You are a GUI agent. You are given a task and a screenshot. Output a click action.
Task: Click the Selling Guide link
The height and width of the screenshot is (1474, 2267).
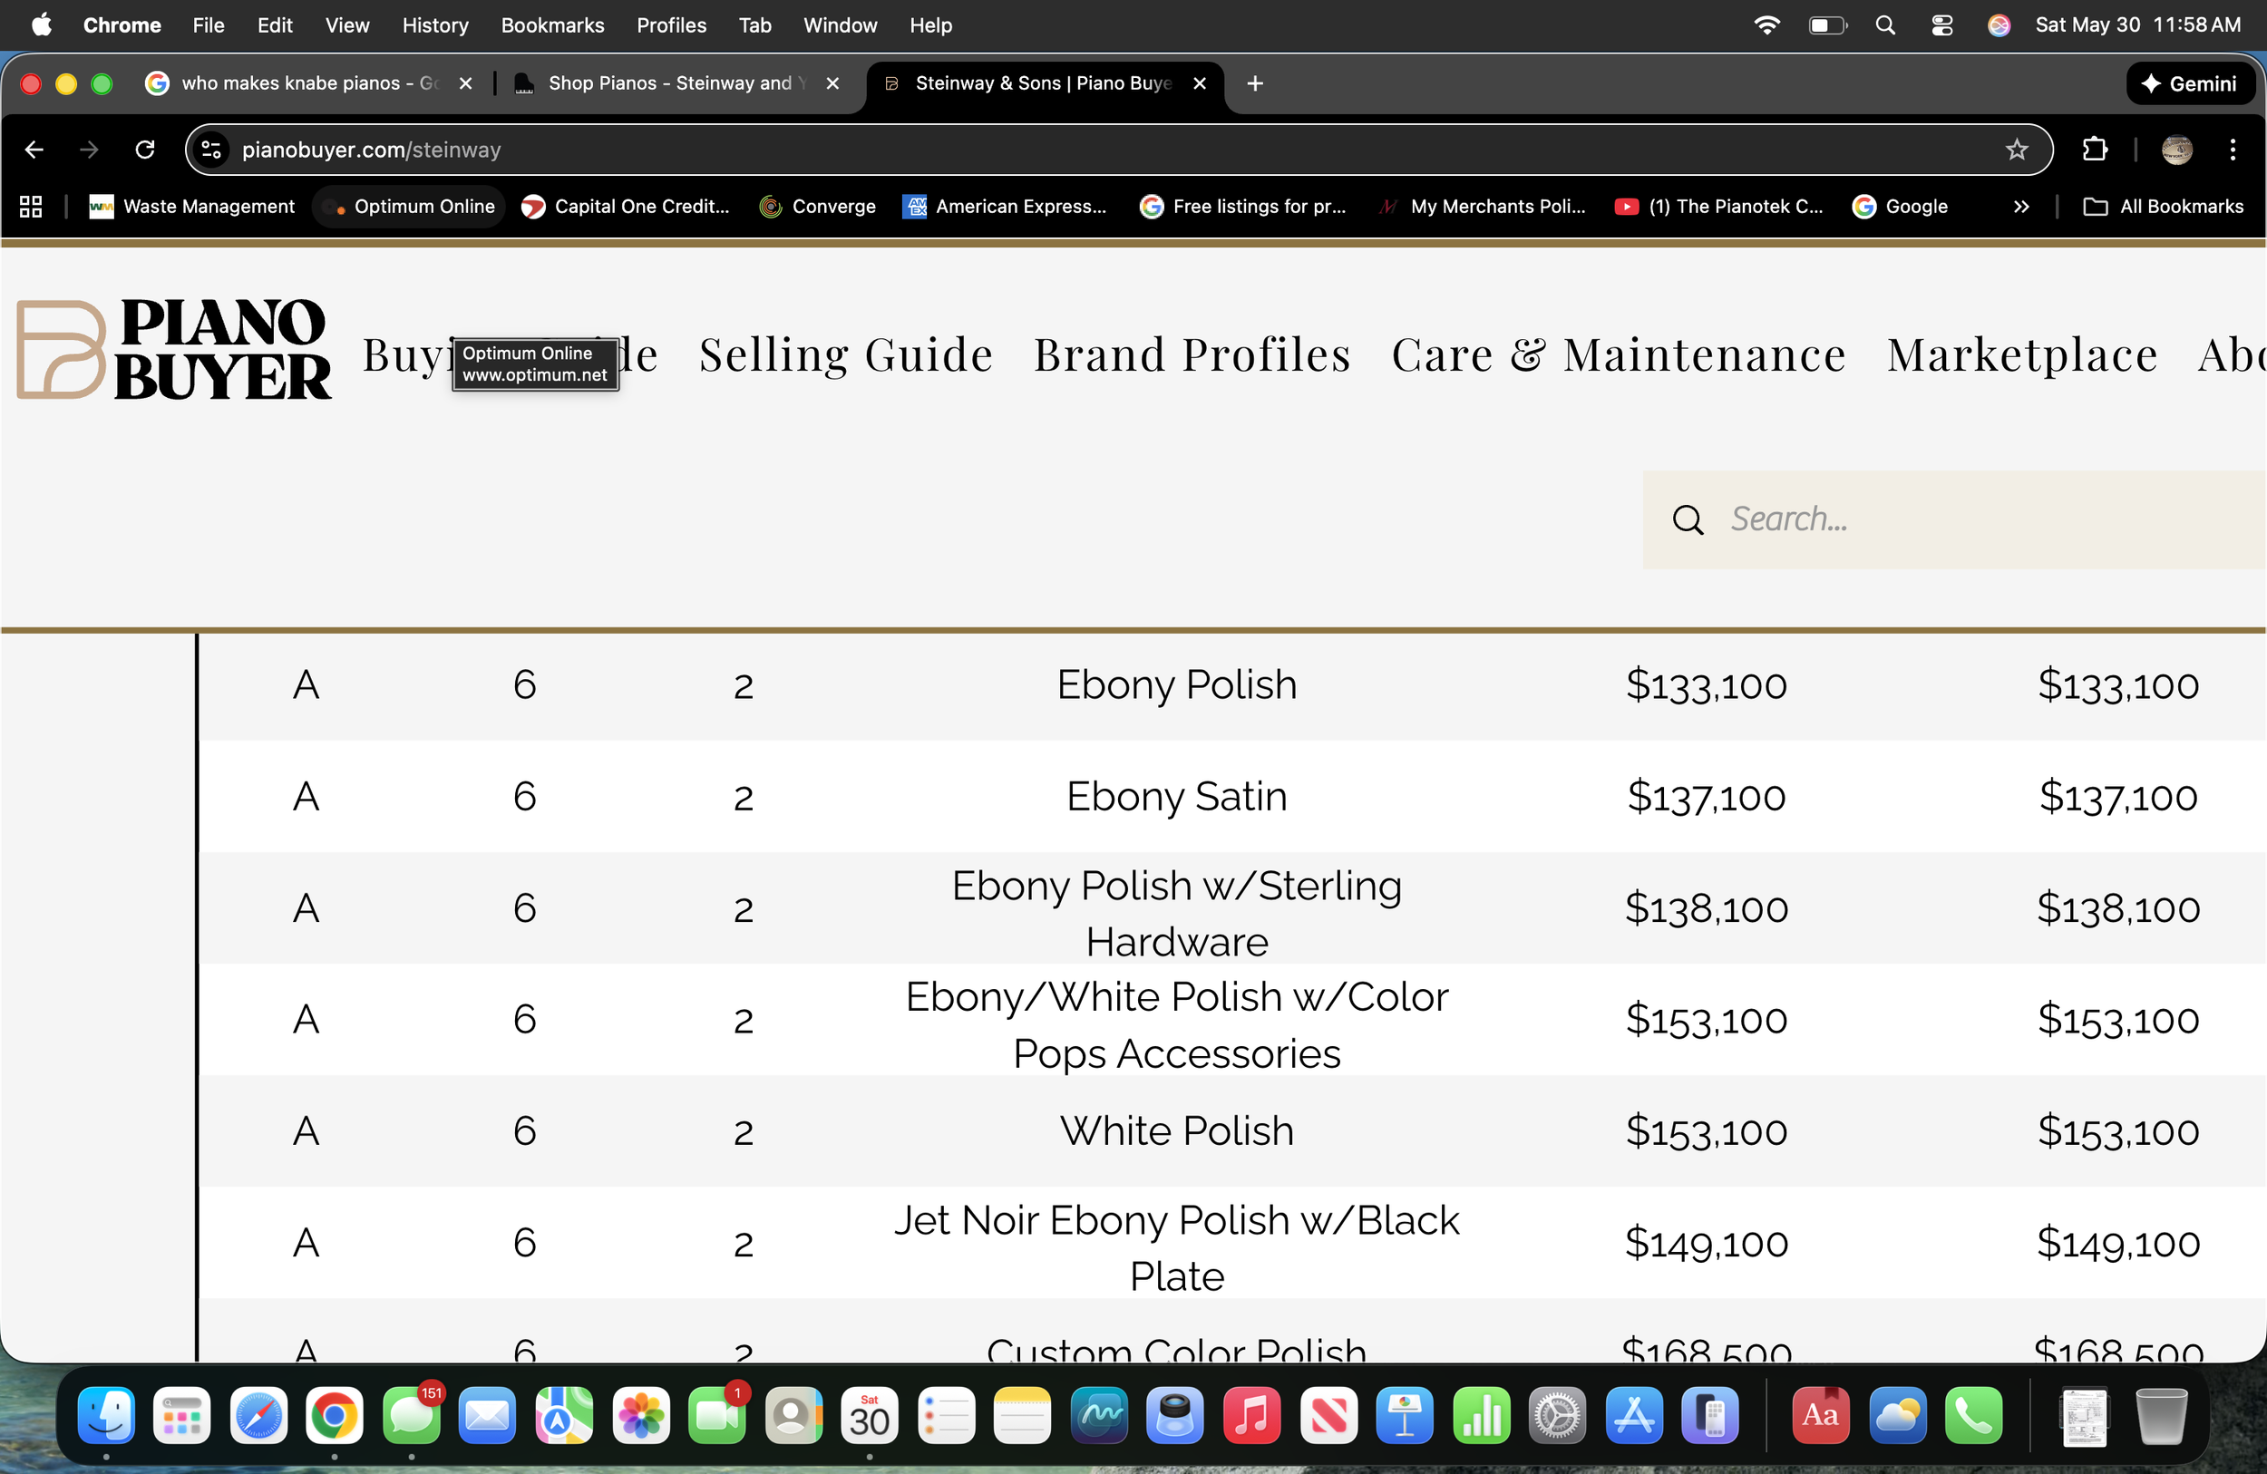(x=846, y=355)
